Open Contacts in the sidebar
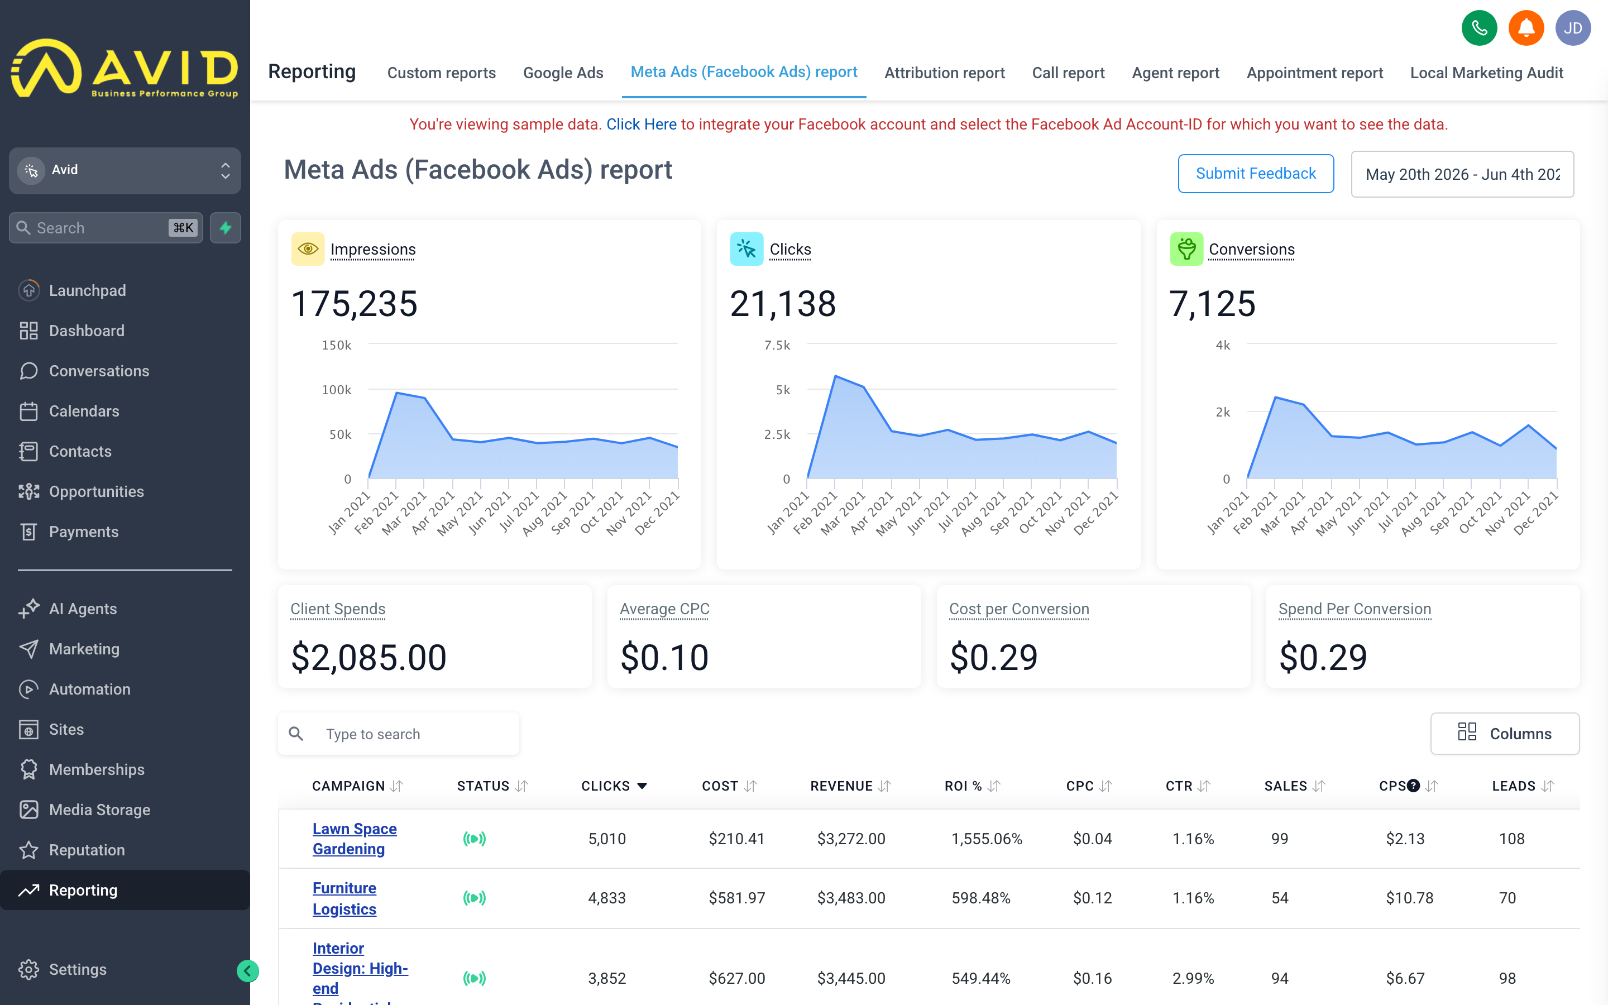The width and height of the screenshot is (1608, 1005). (125, 451)
